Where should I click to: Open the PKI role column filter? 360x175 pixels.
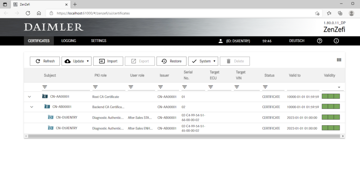click(95, 87)
